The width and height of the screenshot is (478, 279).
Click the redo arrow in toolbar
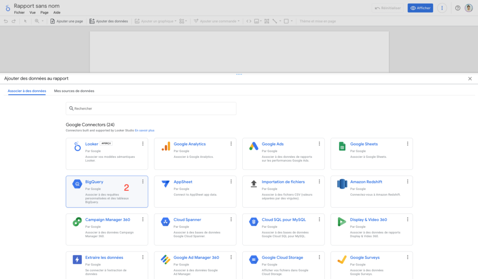pyautogui.click(x=14, y=21)
